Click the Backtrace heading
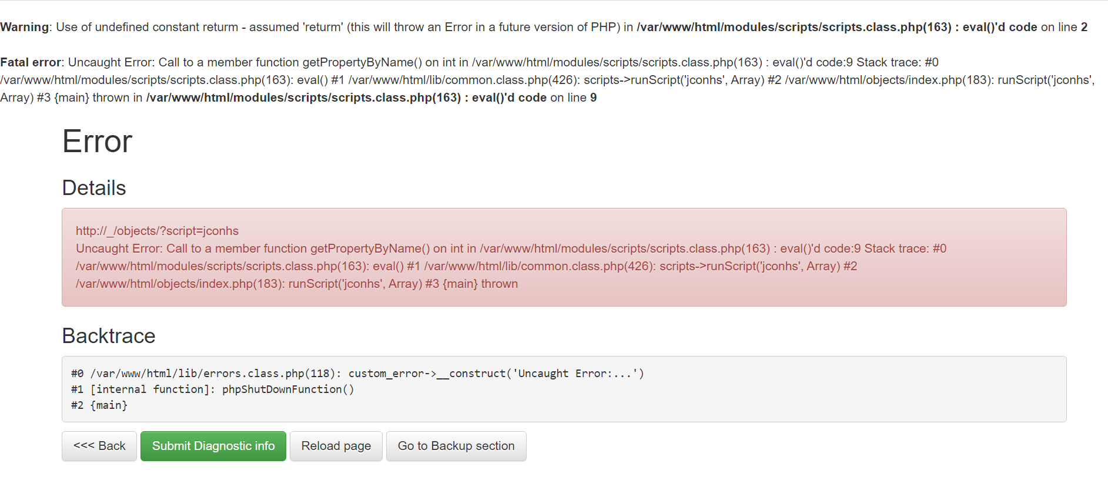The width and height of the screenshot is (1108, 477). (109, 336)
